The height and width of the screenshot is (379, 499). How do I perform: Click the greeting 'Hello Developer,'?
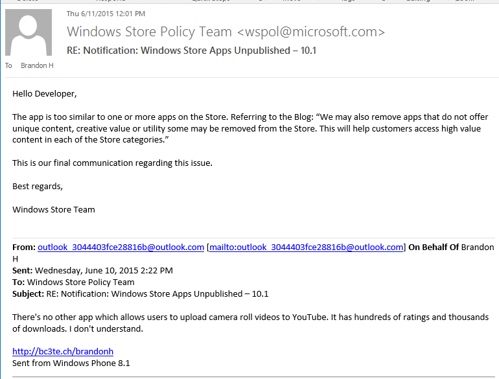tap(45, 94)
